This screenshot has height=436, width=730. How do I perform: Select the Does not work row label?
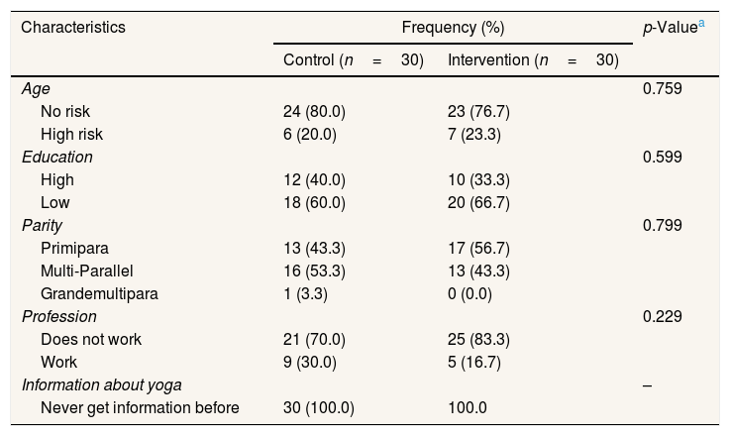pyautogui.click(x=91, y=339)
